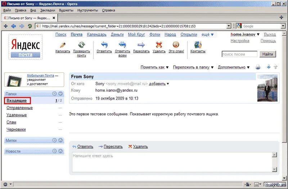Viewport: 288px width, 189px height.
Task: Open the Google search engine dropdown
Action: click(x=283, y=26)
